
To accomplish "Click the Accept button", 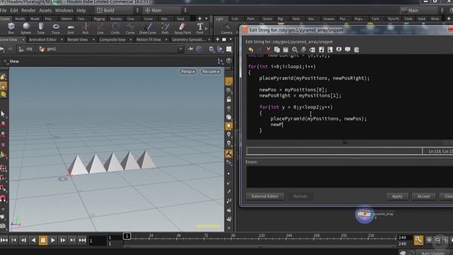I will pyautogui.click(x=424, y=196).
